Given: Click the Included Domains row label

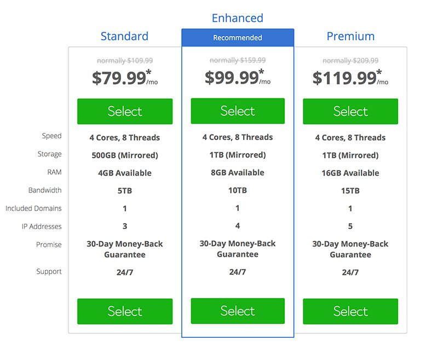Looking at the screenshot, I should pyautogui.click(x=33, y=208).
